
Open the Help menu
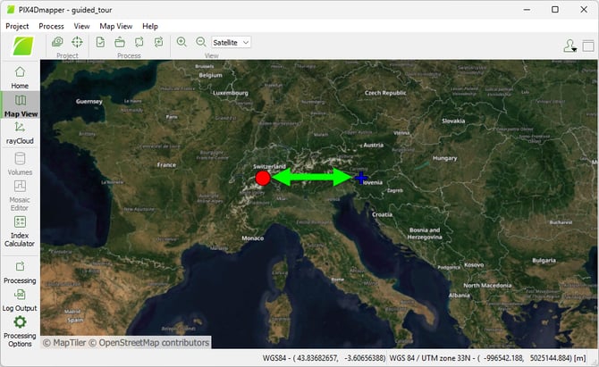150,26
